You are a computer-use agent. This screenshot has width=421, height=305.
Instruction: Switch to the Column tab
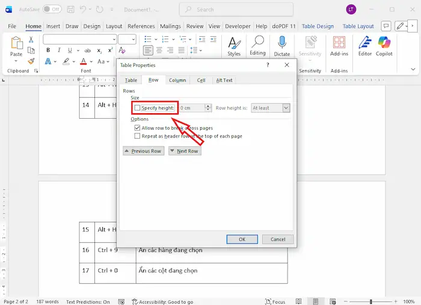tap(177, 80)
